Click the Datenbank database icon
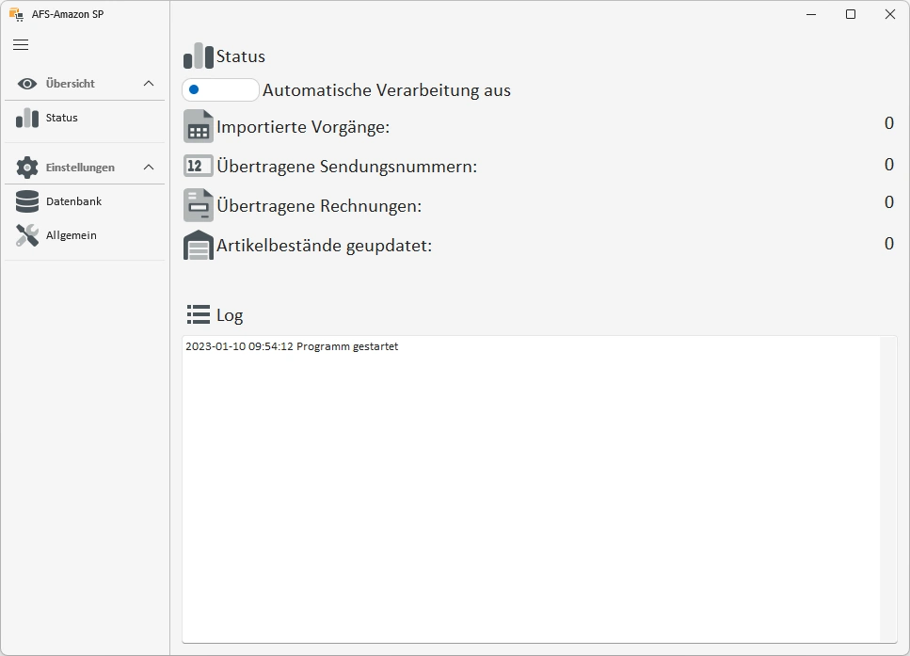 coord(27,201)
